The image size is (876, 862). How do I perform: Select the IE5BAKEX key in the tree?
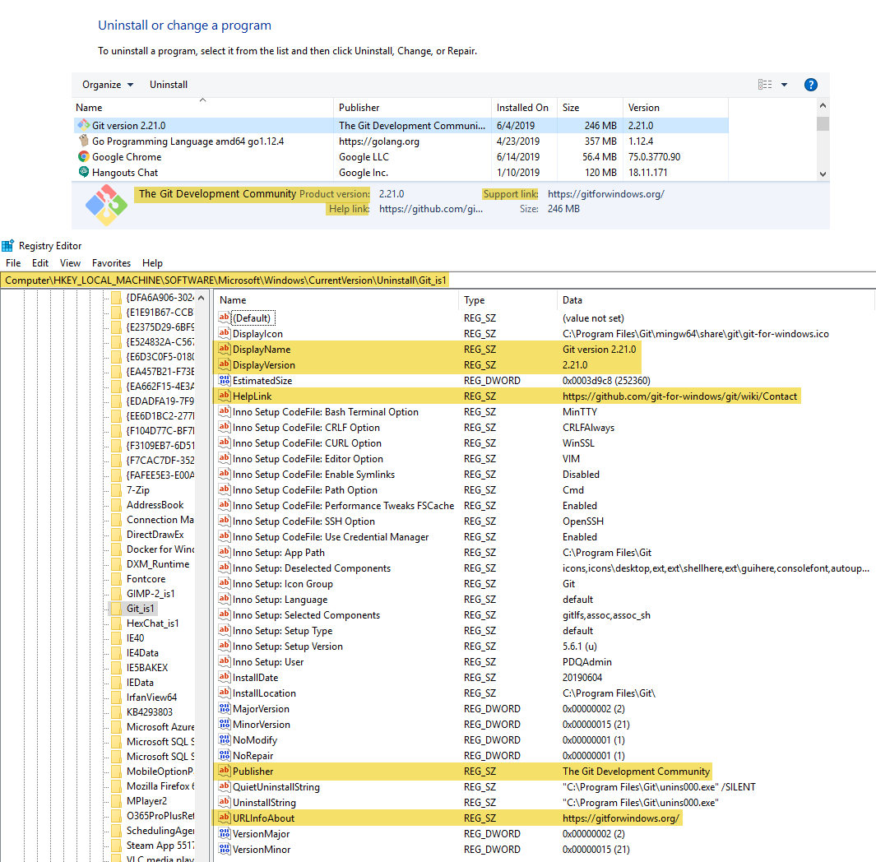pyautogui.click(x=147, y=668)
